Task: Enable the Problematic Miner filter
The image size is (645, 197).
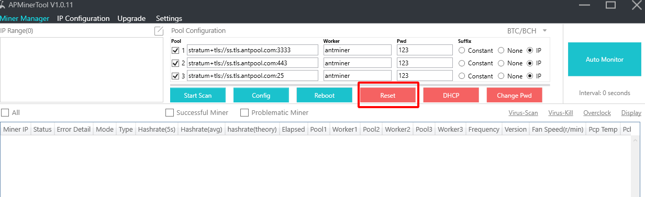Action: [244, 112]
